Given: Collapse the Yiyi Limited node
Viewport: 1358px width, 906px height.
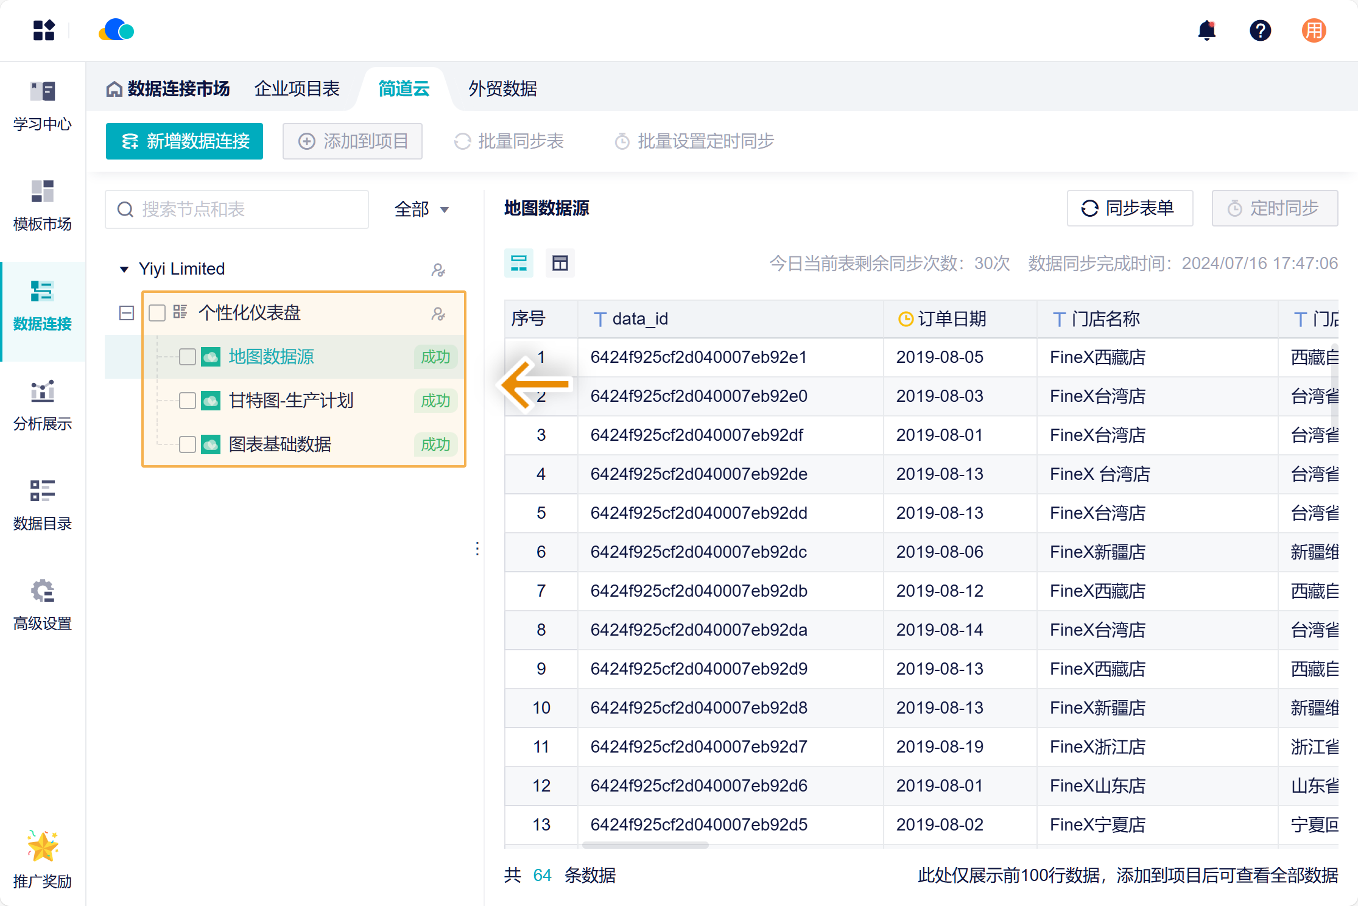Looking at the screenshot, I should [x=124, y=269].
